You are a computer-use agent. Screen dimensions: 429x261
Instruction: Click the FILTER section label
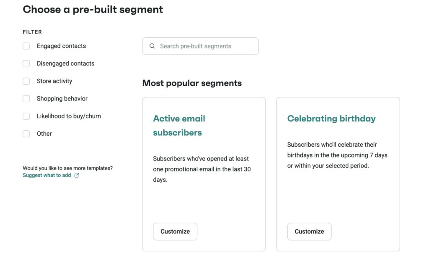click(32, 31)
